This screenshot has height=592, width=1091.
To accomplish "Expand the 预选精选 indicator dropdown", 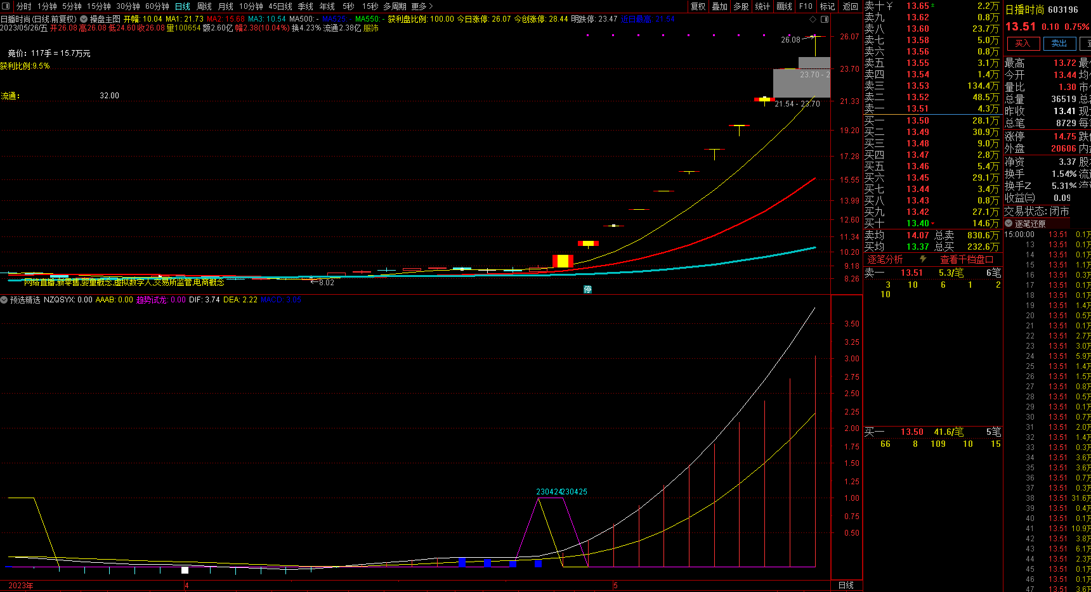I will [4, 300].
